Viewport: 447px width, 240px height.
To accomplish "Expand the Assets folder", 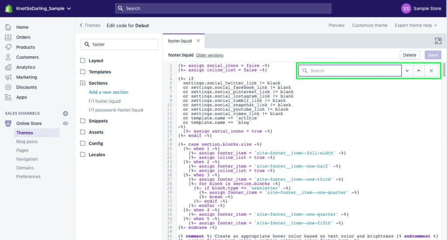I will [96, 132].
